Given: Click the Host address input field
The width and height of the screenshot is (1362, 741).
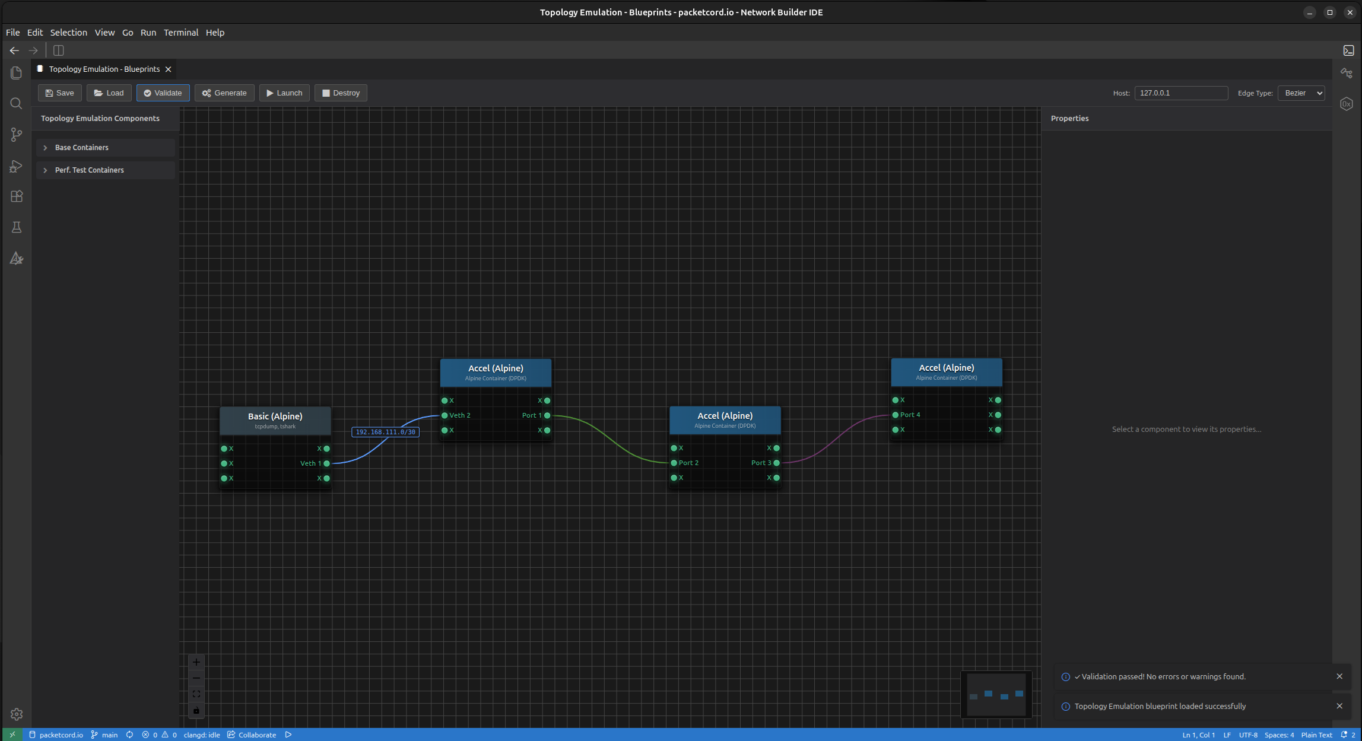Looking at the screenshot, I should point(1181,93).
